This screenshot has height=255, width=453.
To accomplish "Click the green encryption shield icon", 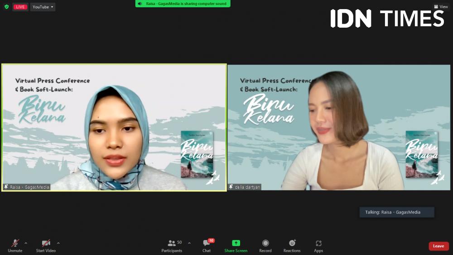I will (x=7, y=7).
